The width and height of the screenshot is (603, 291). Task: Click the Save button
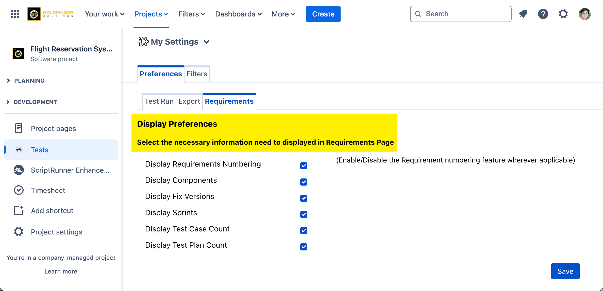pos(565,271)
